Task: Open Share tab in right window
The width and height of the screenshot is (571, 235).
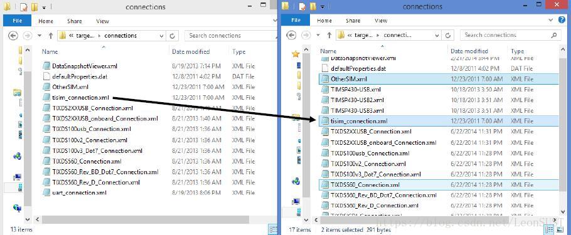Action: (353, 21)
